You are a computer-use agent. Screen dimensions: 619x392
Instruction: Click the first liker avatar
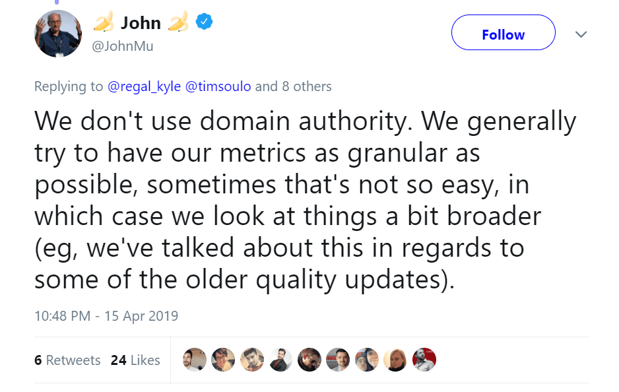pos(193,360)
